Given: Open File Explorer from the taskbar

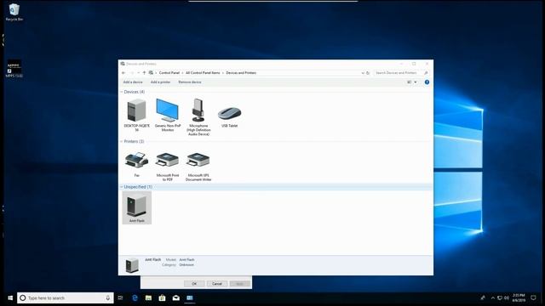Looking at the screenshot, I should click(148, 298).
